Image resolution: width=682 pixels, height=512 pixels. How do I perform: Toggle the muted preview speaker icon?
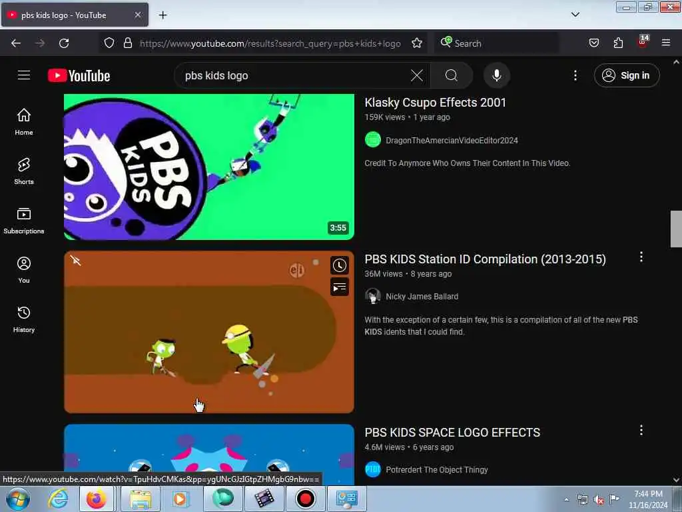[76, 261]
